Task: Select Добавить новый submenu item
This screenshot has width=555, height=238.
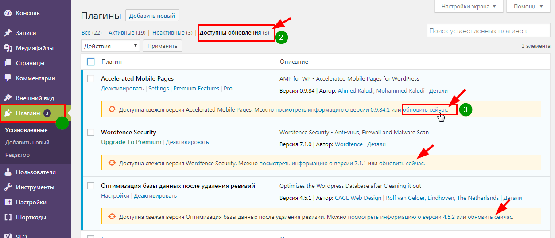Action: click(27, 143)
